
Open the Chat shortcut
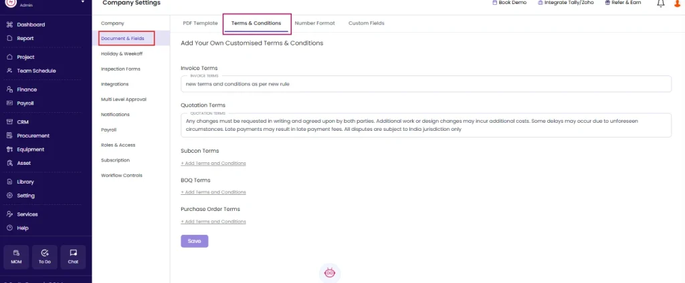[x=73, y=257]
